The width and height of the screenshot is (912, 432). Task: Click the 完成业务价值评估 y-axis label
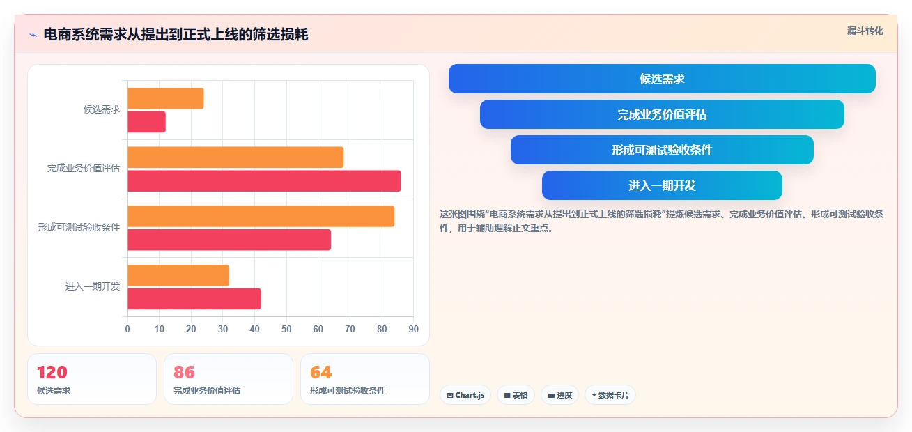(84, 169)
